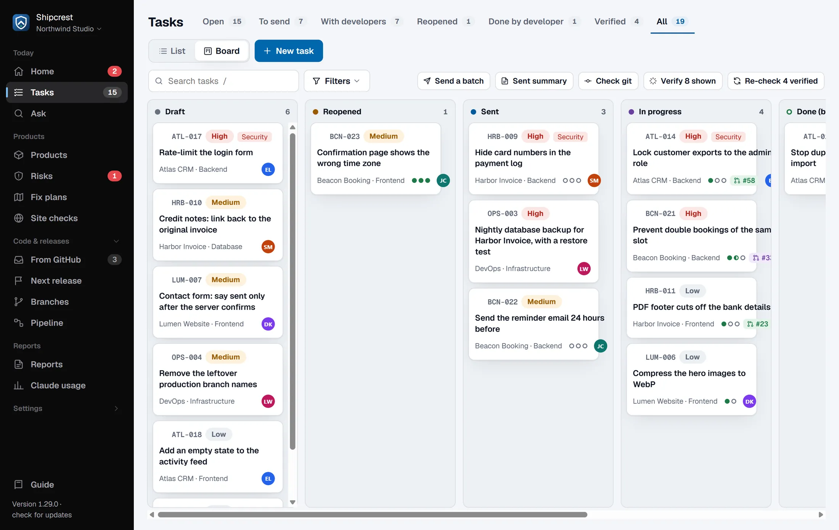Open Next release with the flag icon
Viewport: 839px width, 530px height.
67,281
